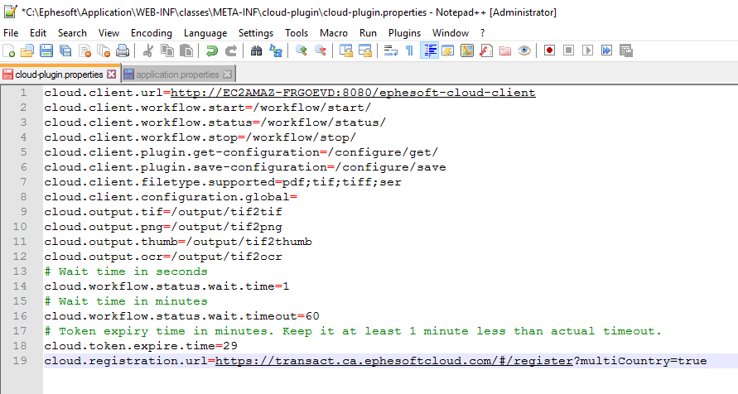Viewport: 738px width, 394px height.
Task: Click text cloud.token.expire.time=29
Action: pos(141,345)
